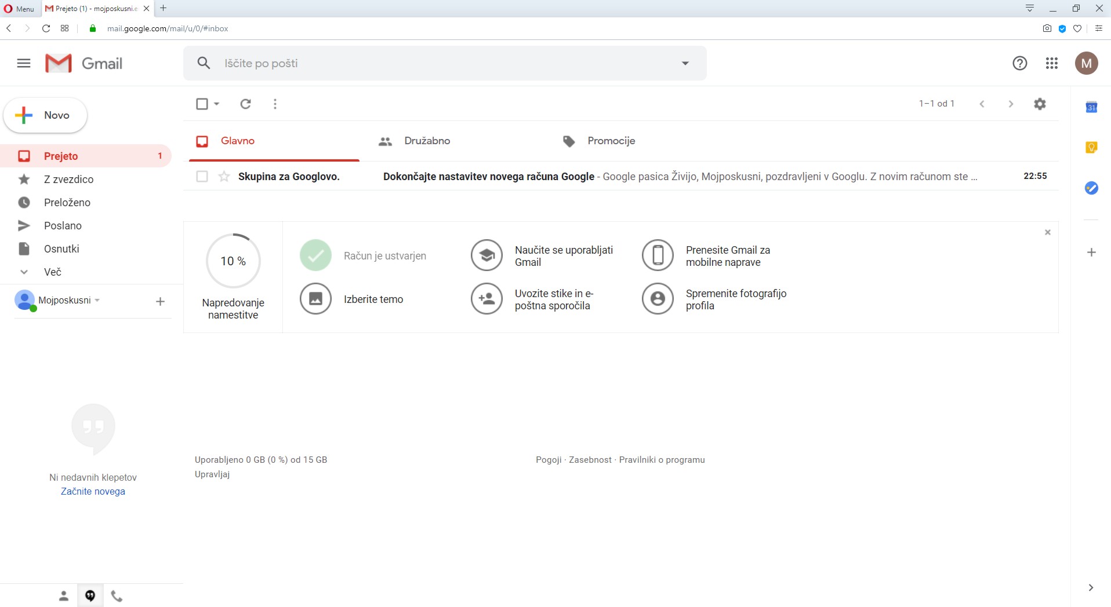Click the Začnite novega chat link
The width and height of the screenshot is (1111, 607).
pyautogui.click(x=93, y=491)
